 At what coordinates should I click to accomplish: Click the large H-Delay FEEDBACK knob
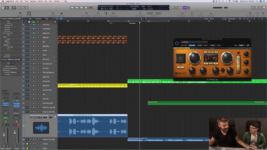(227, 58)
